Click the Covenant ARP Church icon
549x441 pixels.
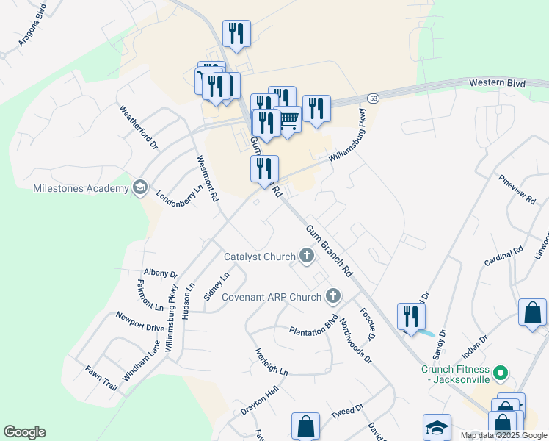(333, 296)
